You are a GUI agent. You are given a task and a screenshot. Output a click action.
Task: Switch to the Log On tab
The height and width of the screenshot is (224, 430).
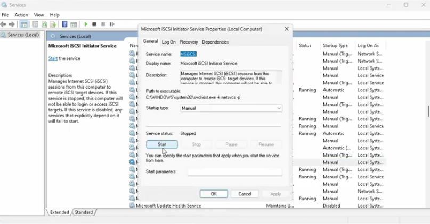pyautogui.click(x=169, y=42)
